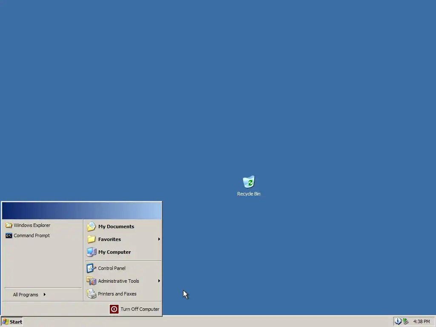Click the Start button label
The image size is (436, 327).
tap(16, 322)
